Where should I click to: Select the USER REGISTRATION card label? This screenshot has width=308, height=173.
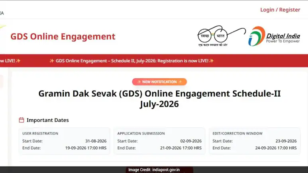coord(40,133)
